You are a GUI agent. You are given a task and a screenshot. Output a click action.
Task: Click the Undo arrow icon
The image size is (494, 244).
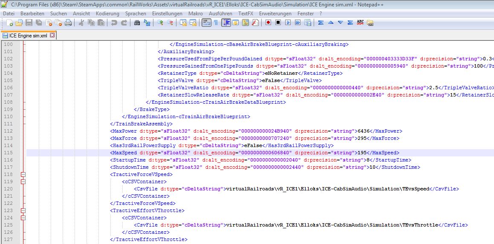click(114, 23)
